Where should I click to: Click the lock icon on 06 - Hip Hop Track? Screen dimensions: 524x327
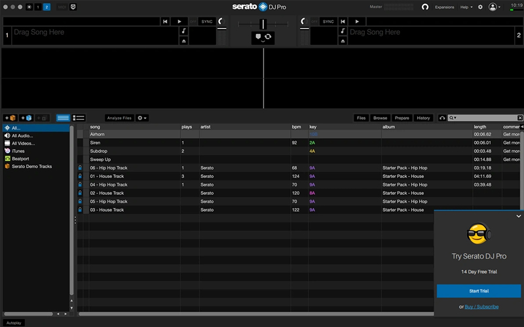pos(80,168)
